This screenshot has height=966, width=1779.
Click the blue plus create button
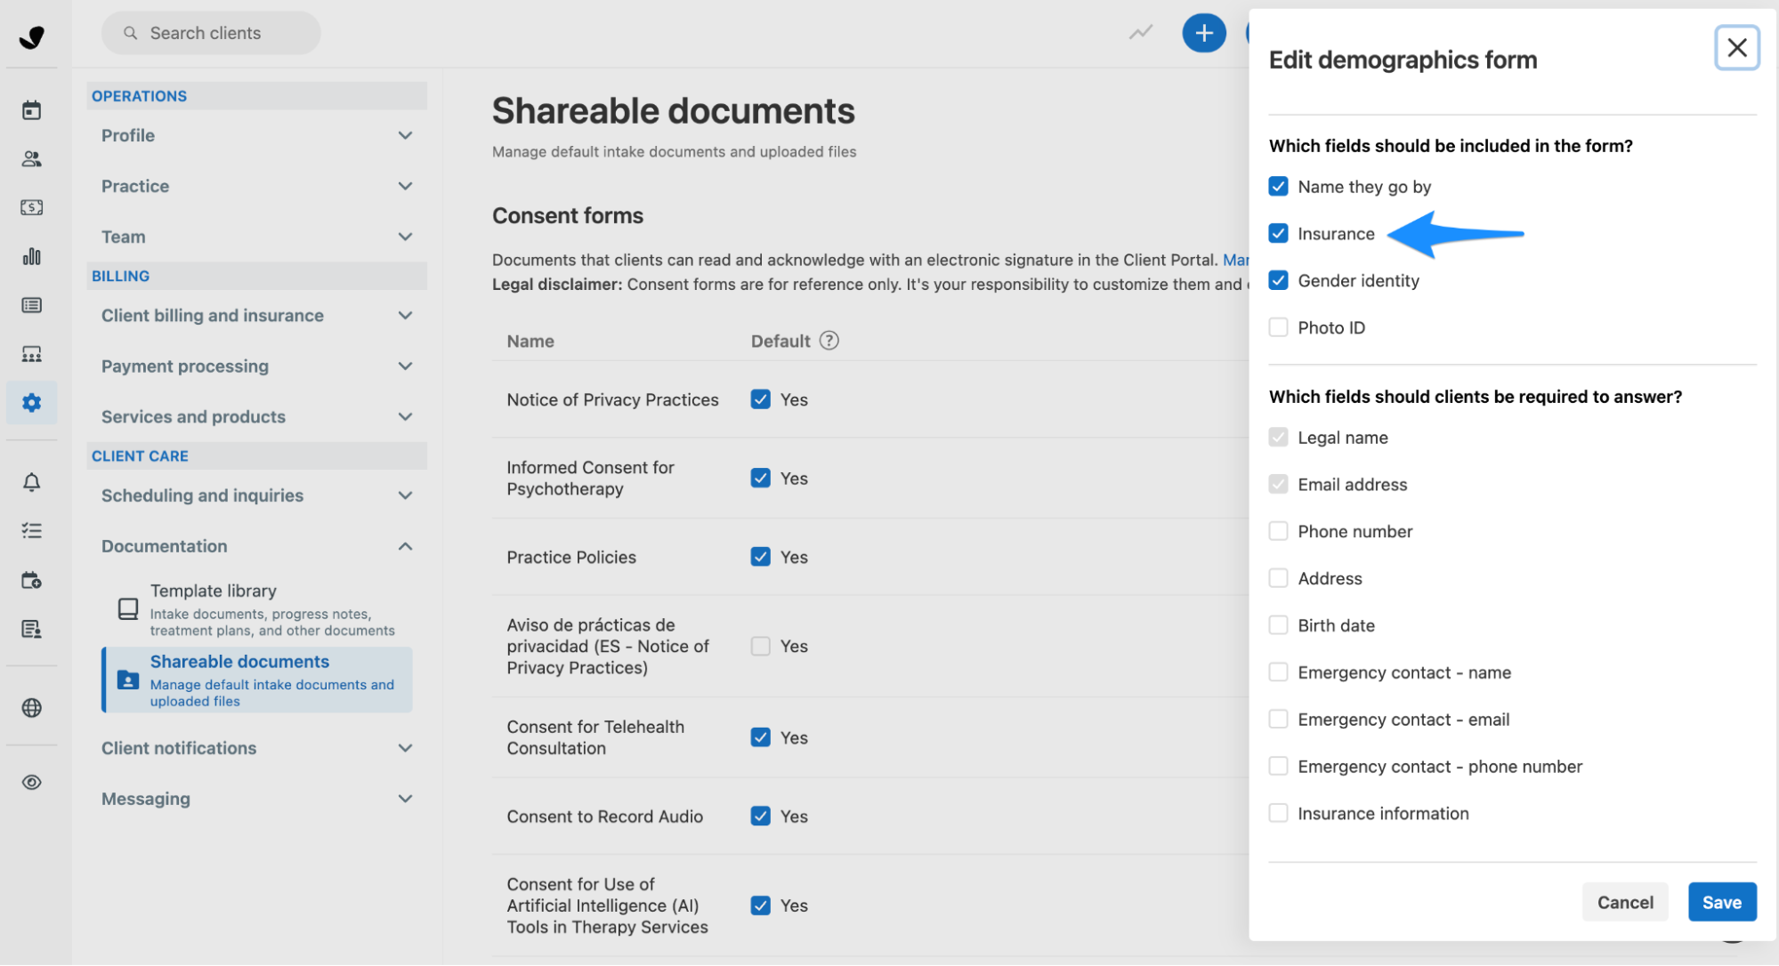click(1203, 33)
